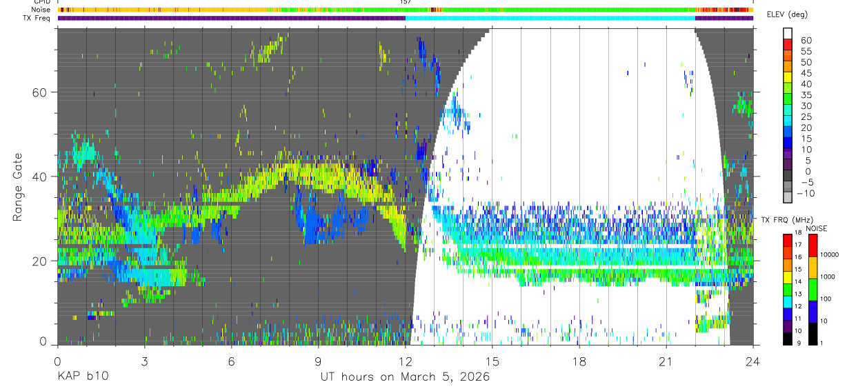
Task: Pick the yellow segment of elevation colorbar
Action: tap(788, 77)
